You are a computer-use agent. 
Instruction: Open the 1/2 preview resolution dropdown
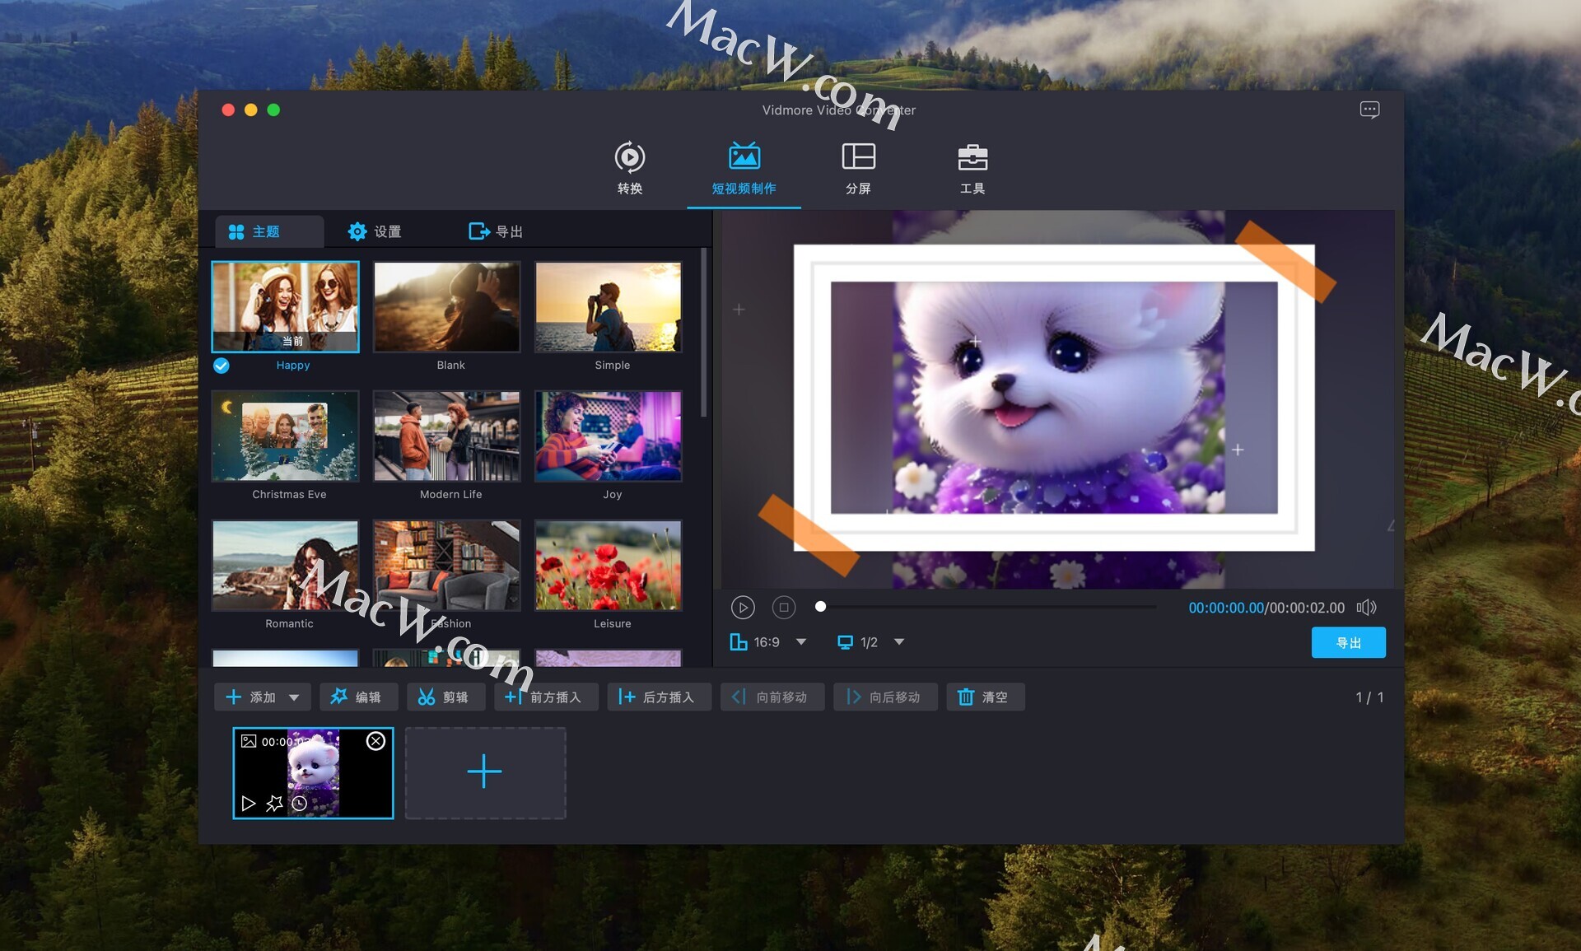pyautogui.click(x=871, y=642)
